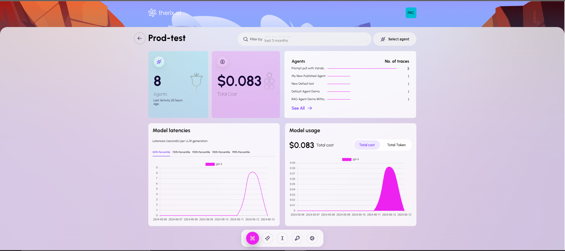Image resolution: width=565 pixels, height=251 pixels.
Task: Switch to 50th Percentile tab
Action: click(161, 152)
